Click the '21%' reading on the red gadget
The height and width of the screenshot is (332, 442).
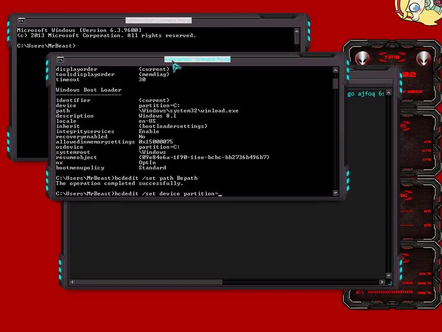[x=426, y=150]
